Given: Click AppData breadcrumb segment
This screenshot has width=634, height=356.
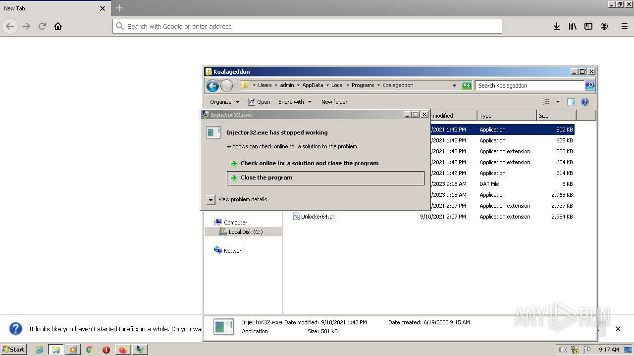Looking at the screenshot, I should click(x=313, y=85).
